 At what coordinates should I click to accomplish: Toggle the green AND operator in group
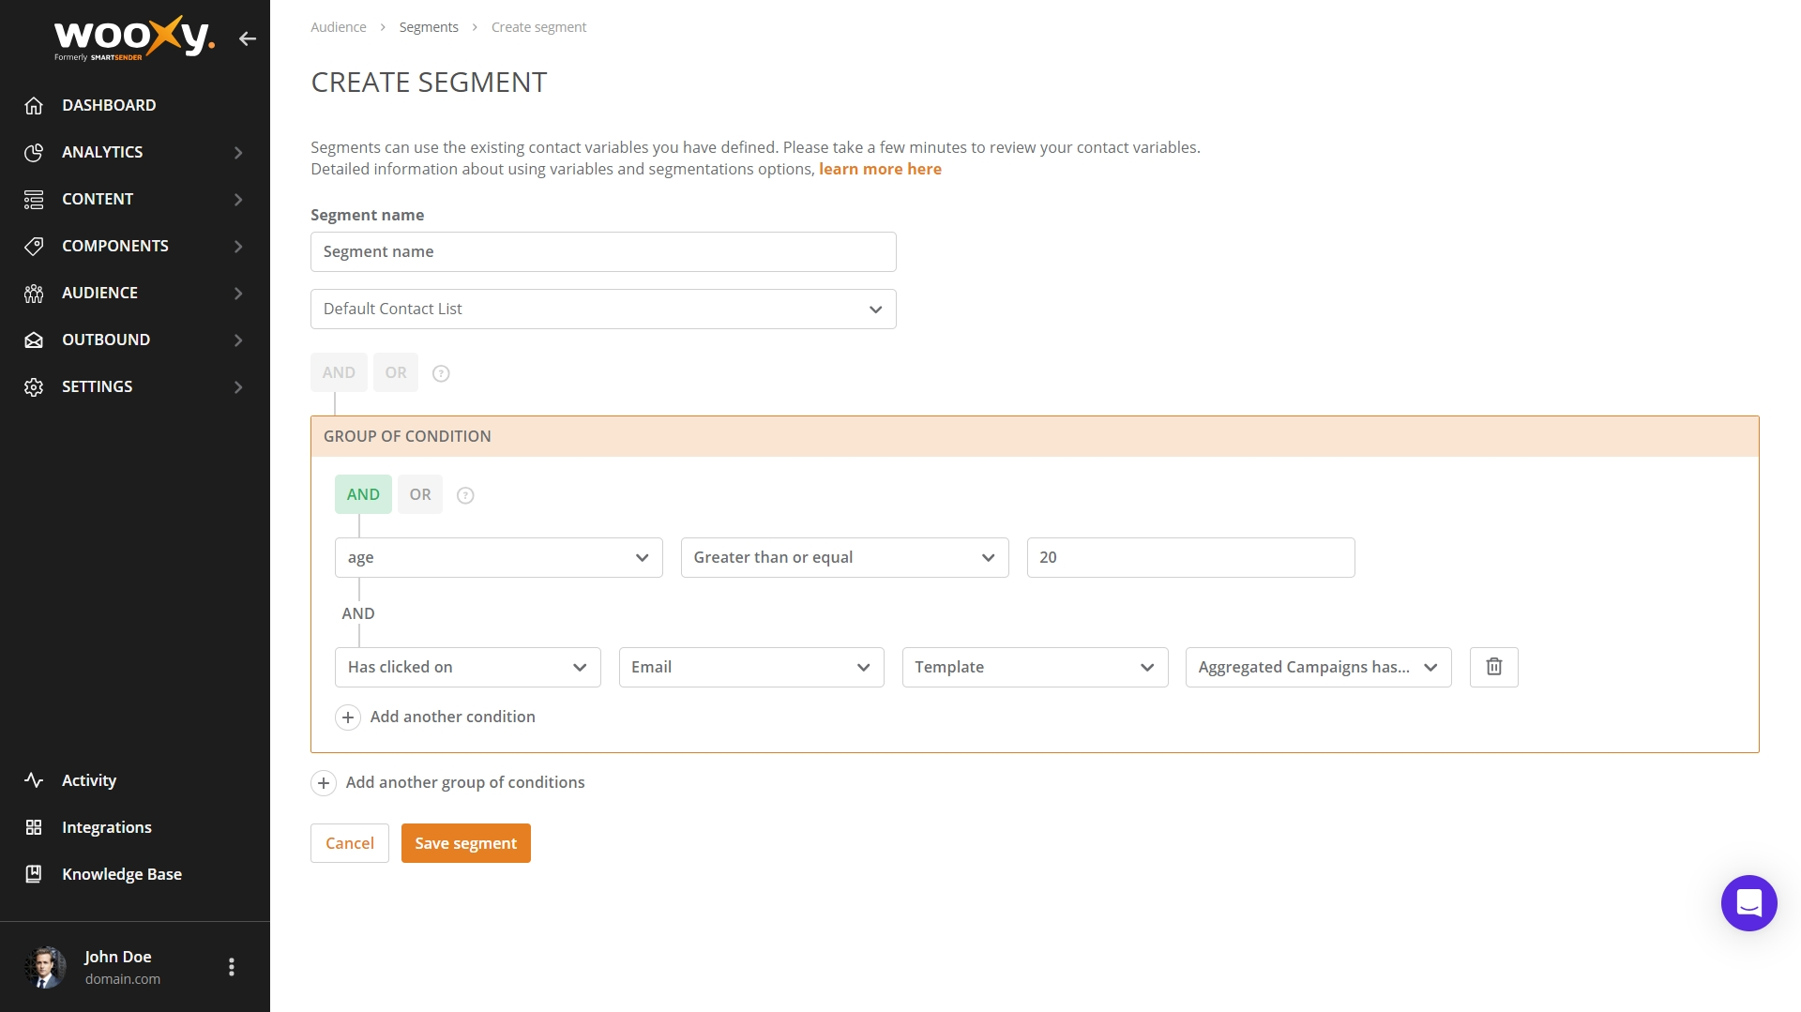pyautogui.click(x=363, y=494)
